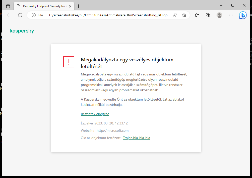Open the browser settings menu via ellipsis

tap(231, 15)
